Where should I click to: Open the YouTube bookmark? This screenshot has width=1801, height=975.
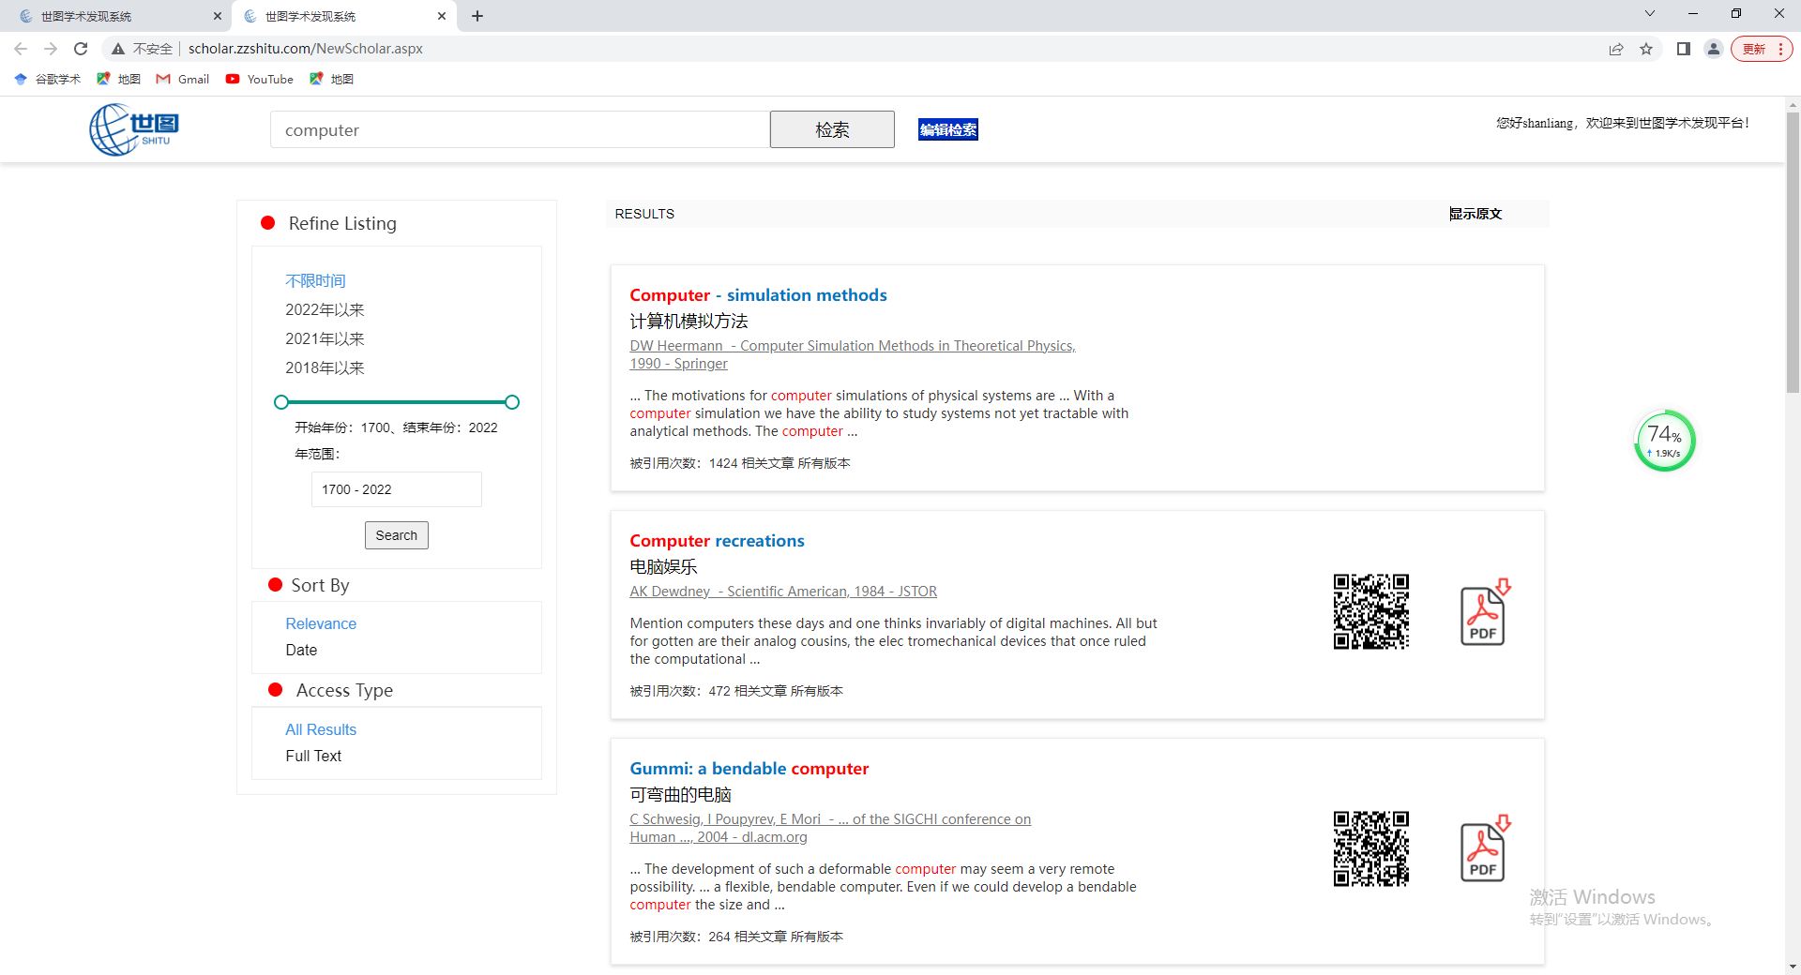(260, 80)
